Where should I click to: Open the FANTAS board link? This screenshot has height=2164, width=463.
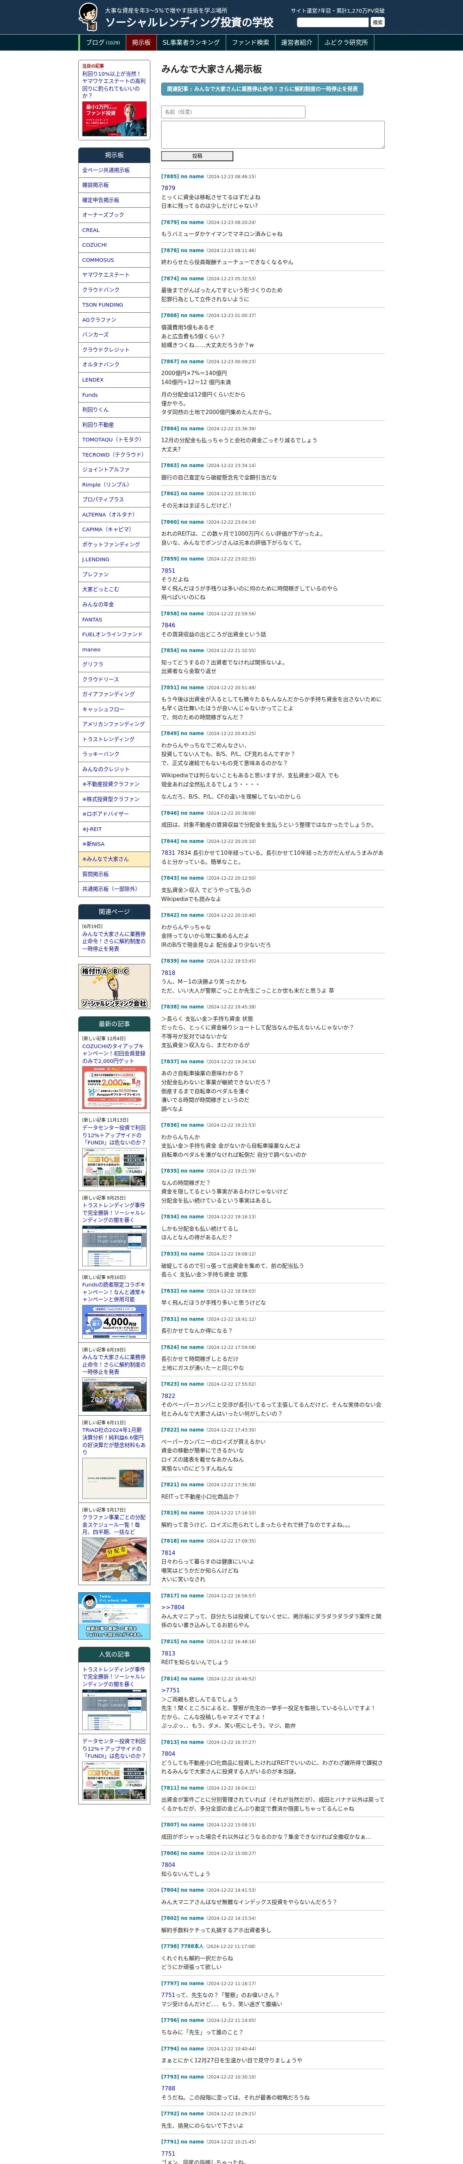[114, 620]
